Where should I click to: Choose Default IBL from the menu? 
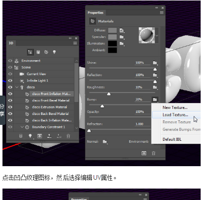pyautogui.click(x=172, y=139)
